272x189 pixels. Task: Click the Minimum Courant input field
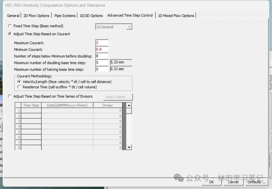pyautogui.click(x=102, y=49)
